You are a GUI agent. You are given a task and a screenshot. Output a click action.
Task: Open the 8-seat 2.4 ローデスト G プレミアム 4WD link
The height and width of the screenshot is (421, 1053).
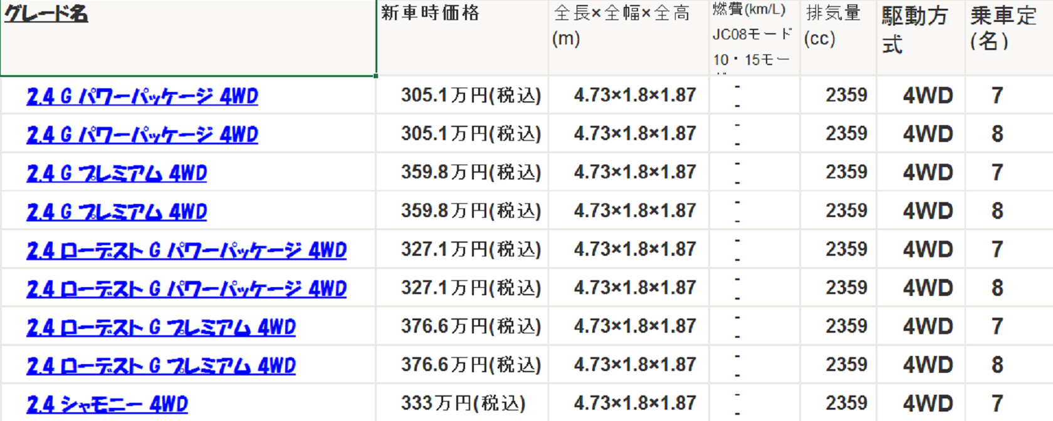point(160,366)
